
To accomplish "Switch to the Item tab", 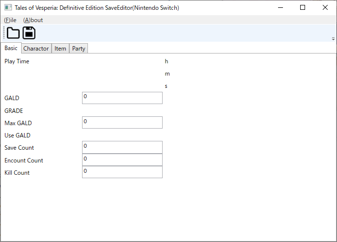I will tap(60, 49).
